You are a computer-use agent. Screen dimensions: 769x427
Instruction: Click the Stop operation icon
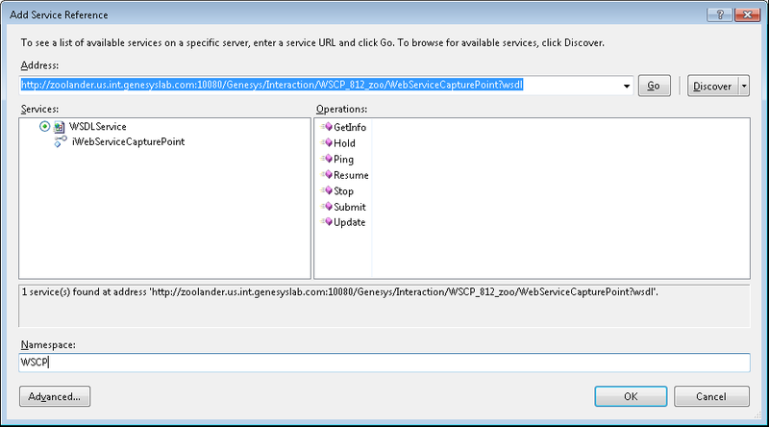(x=327, y=190)
